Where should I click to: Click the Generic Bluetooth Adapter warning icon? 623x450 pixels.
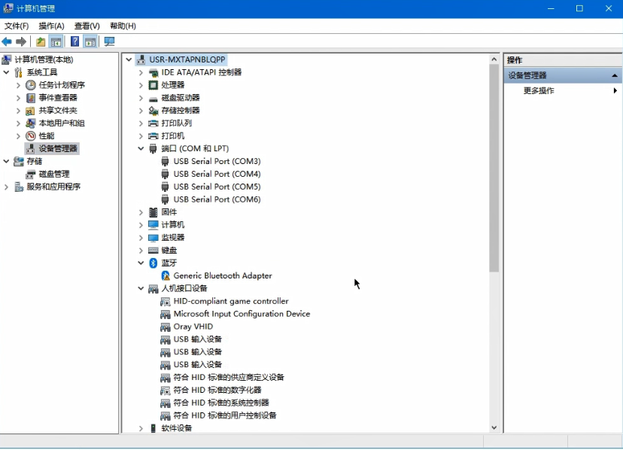click(x=166, y=275)
